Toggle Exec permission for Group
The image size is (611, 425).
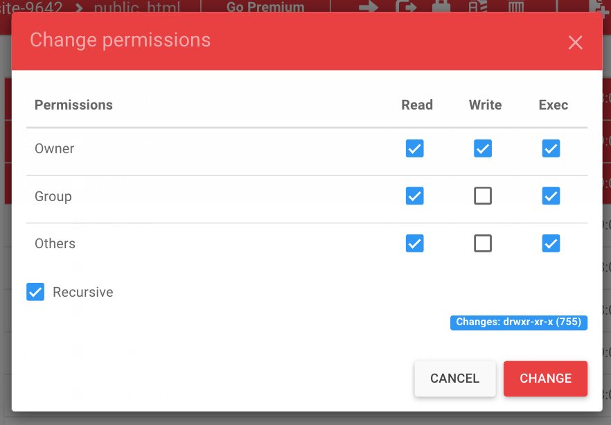pyautogui.click(x=551, y=196)
